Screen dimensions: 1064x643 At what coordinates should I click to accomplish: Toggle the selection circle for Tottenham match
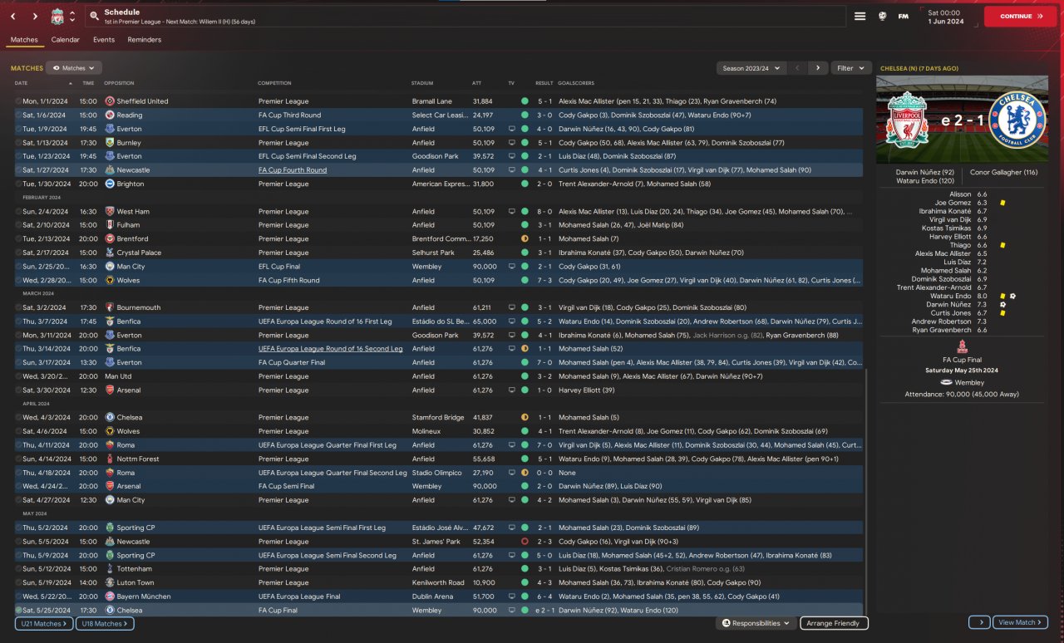[x=18, y=569]
